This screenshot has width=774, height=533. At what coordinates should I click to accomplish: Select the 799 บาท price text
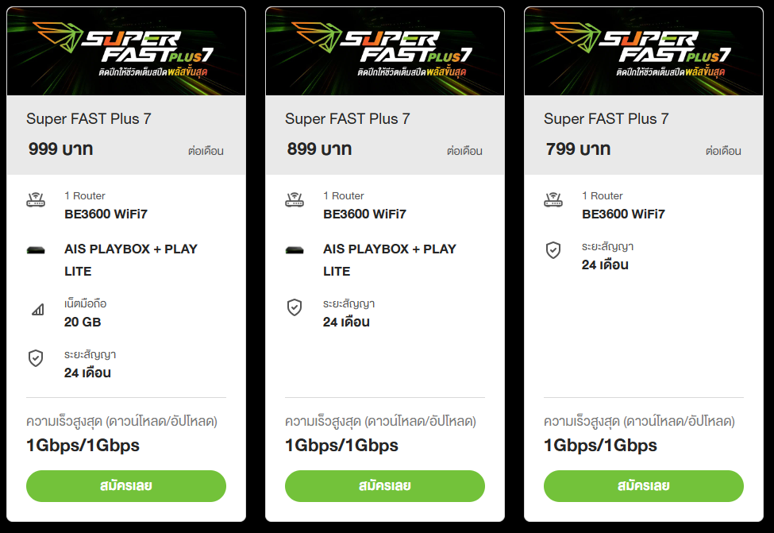tap(578, 149)
